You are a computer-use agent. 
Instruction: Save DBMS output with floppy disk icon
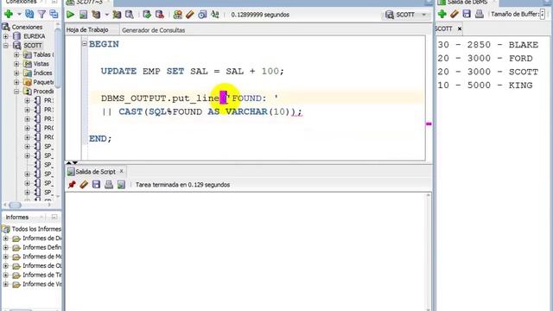tap(467, 14)
